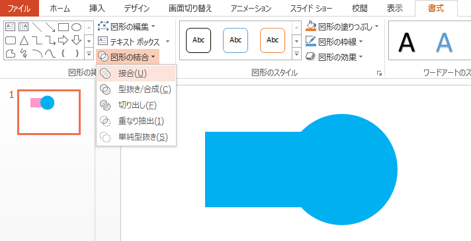Pick the arc shape
Image resolution: width=471 pixels, height=241 pixels.
(x=37, y=54)
